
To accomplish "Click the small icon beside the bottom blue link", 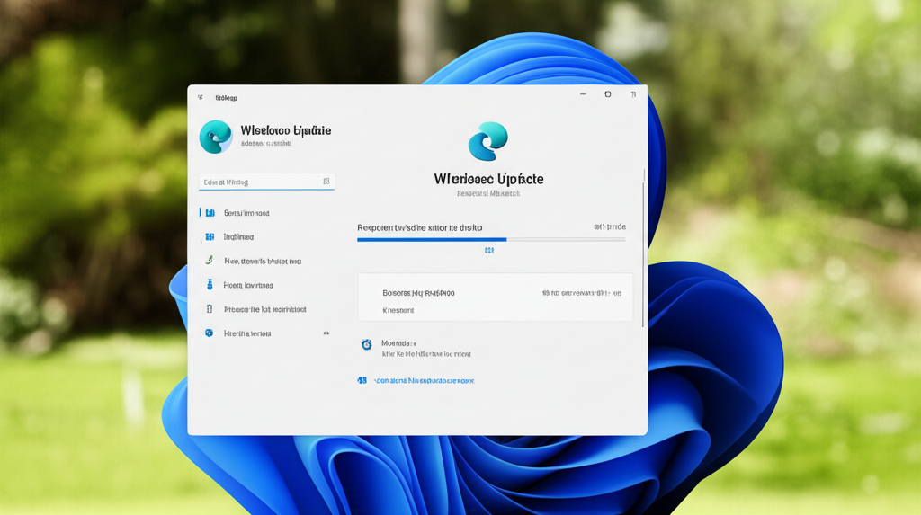I will (x=362, y=380).
